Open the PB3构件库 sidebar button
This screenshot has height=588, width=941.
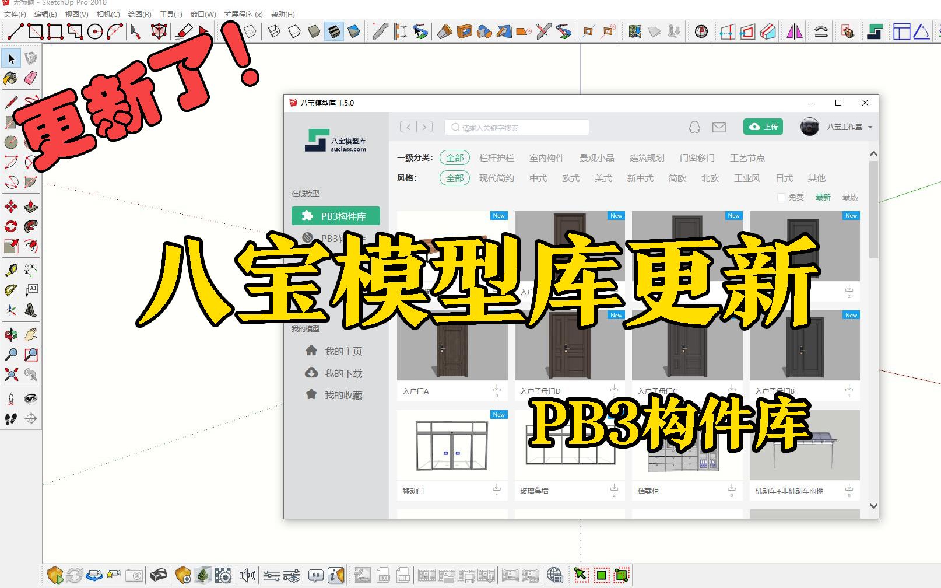pyautogui.click(x=336, y=216)
